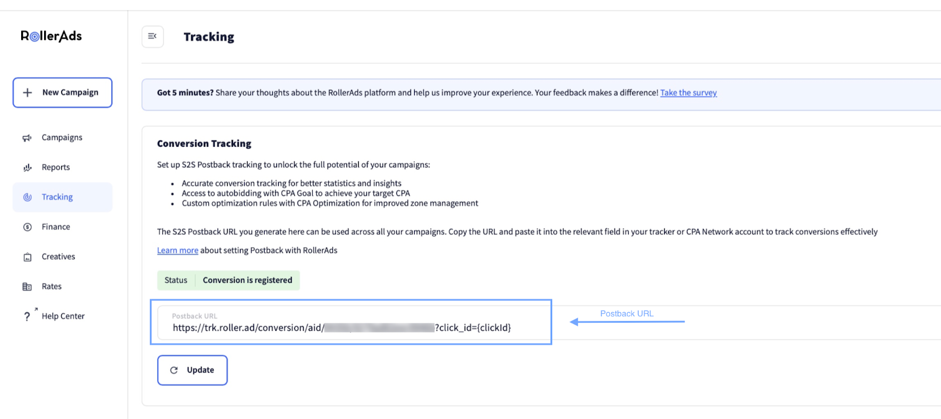Open the Help Center link
Screen dimensions: 941x419
pos(62,316)
